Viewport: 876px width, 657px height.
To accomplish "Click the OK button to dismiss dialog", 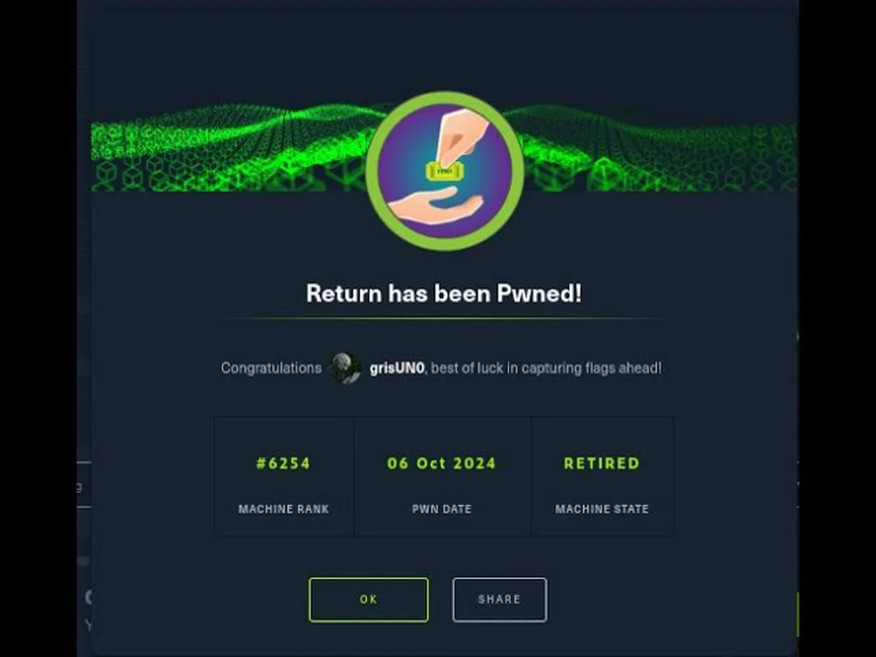I will (x=368, y=600).
